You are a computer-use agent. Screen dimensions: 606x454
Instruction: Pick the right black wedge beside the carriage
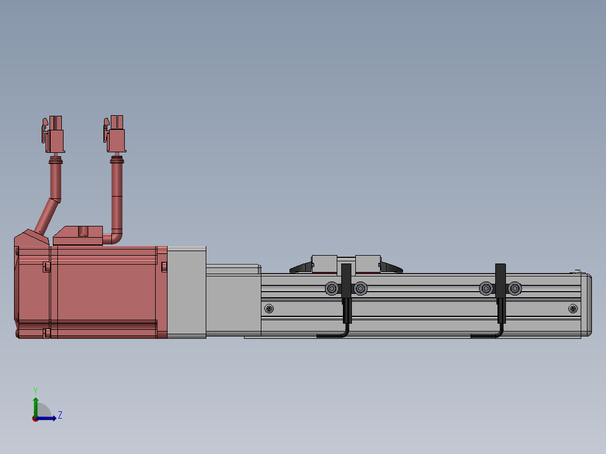(392, 268)
